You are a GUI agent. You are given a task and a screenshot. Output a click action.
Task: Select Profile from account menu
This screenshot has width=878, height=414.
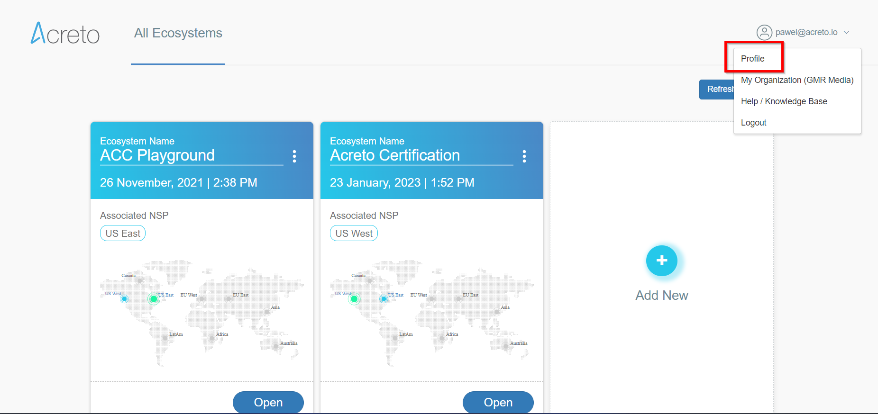pos(753,59)
